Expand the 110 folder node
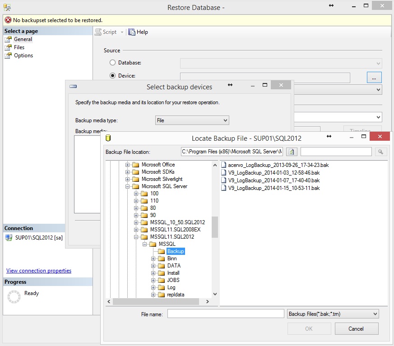Screen dimensions: 394x346 click(136, 201)
